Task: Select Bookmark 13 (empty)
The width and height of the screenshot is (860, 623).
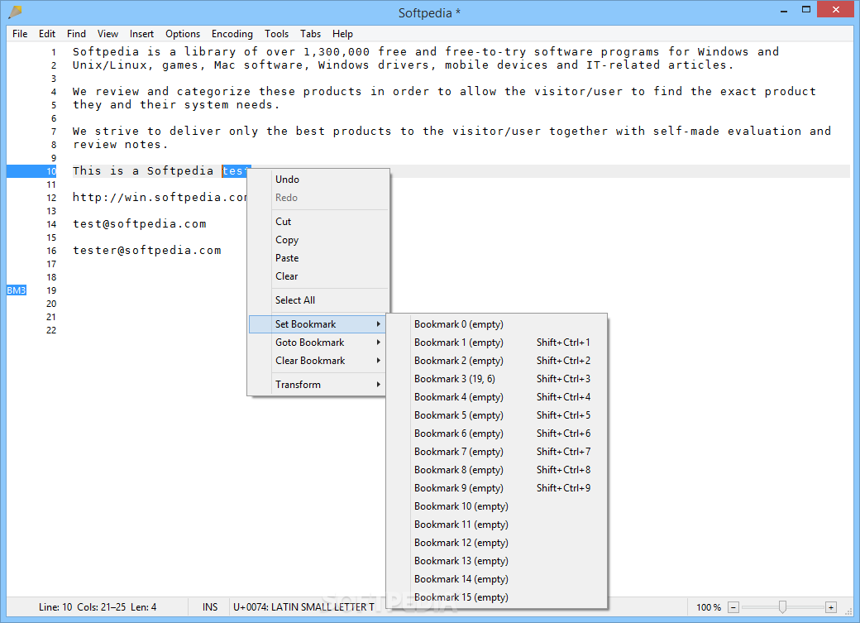Action: click(x=497, y=561)
